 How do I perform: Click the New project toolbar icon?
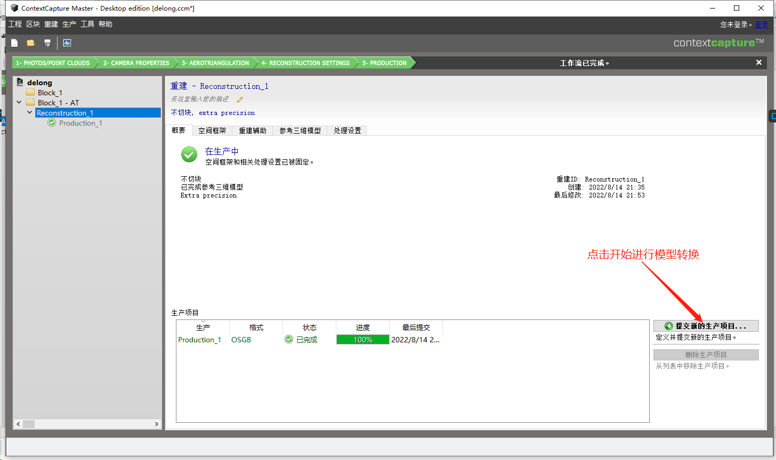click(x=14, y=43)
